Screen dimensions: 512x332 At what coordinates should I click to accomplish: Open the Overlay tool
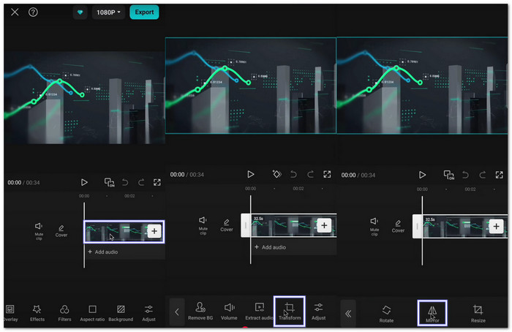click(10, 313)
